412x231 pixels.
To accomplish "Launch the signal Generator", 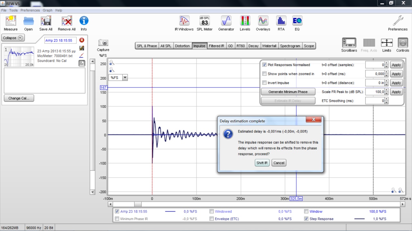I will pos(226,21).
